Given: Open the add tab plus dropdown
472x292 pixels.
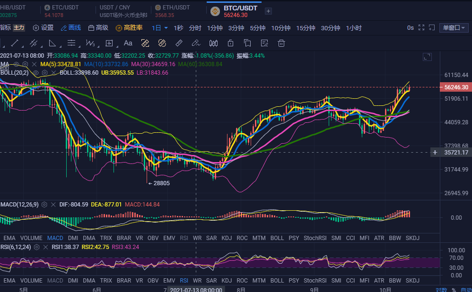Looking at the screenshot, I should pyautogui.click(x=268, y=11).
